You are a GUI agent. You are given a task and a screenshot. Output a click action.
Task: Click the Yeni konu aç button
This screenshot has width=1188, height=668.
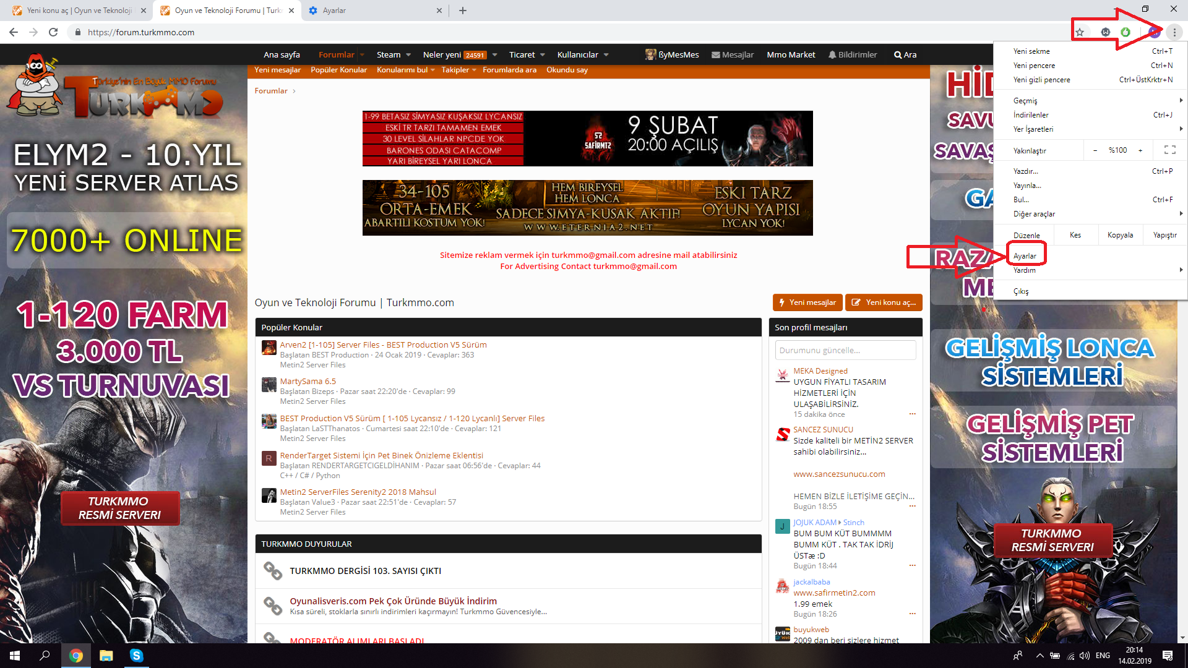(884, 302)
